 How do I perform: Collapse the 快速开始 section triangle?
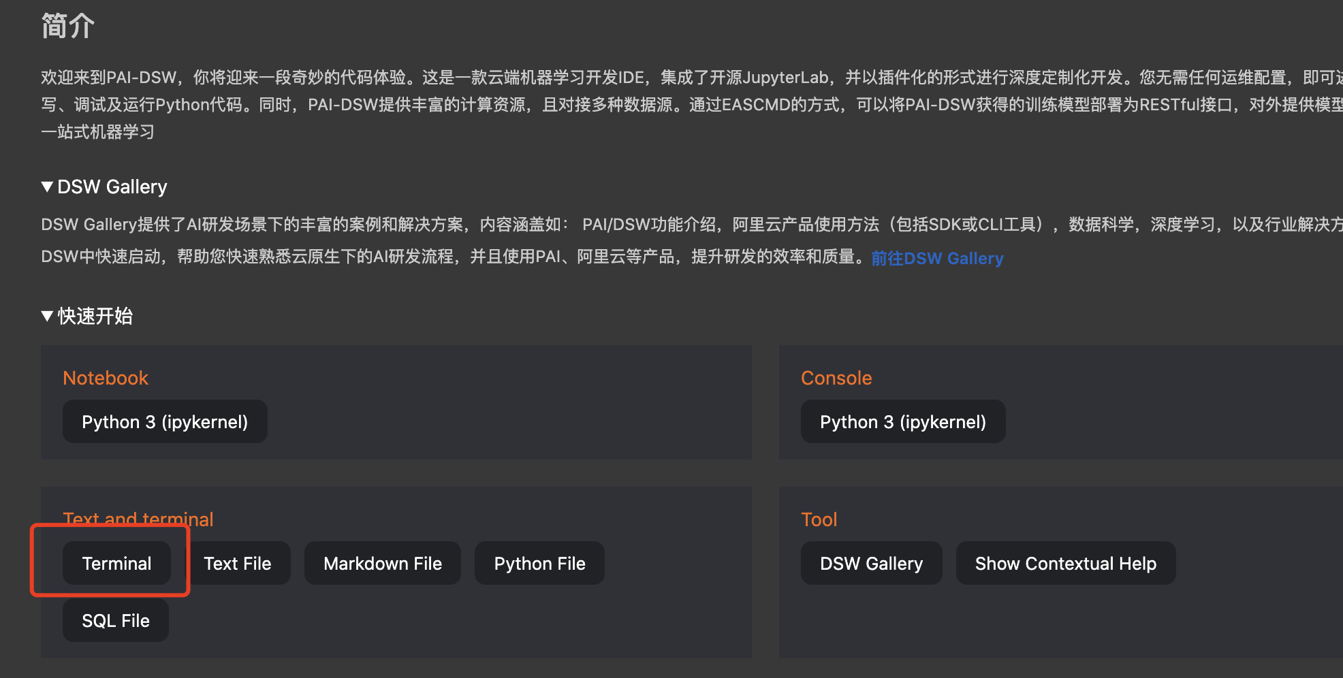(x=47, y=316)
